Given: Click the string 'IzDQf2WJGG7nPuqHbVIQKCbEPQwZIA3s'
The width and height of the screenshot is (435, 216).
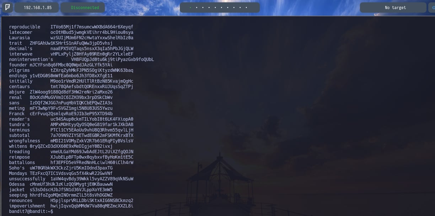Looking at the screenshot, I should [x=71, y=103].
